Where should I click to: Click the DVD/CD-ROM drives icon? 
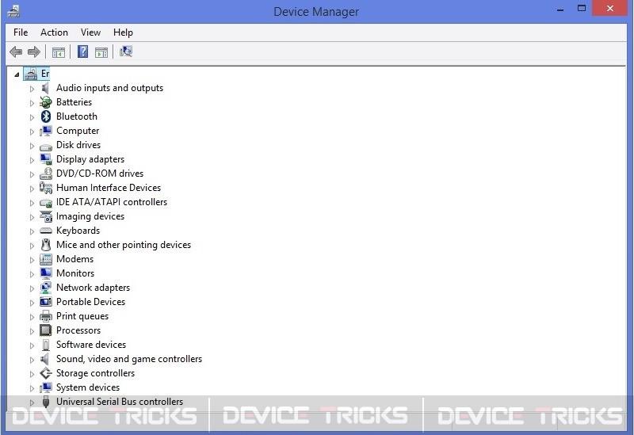tap(46, 174)
